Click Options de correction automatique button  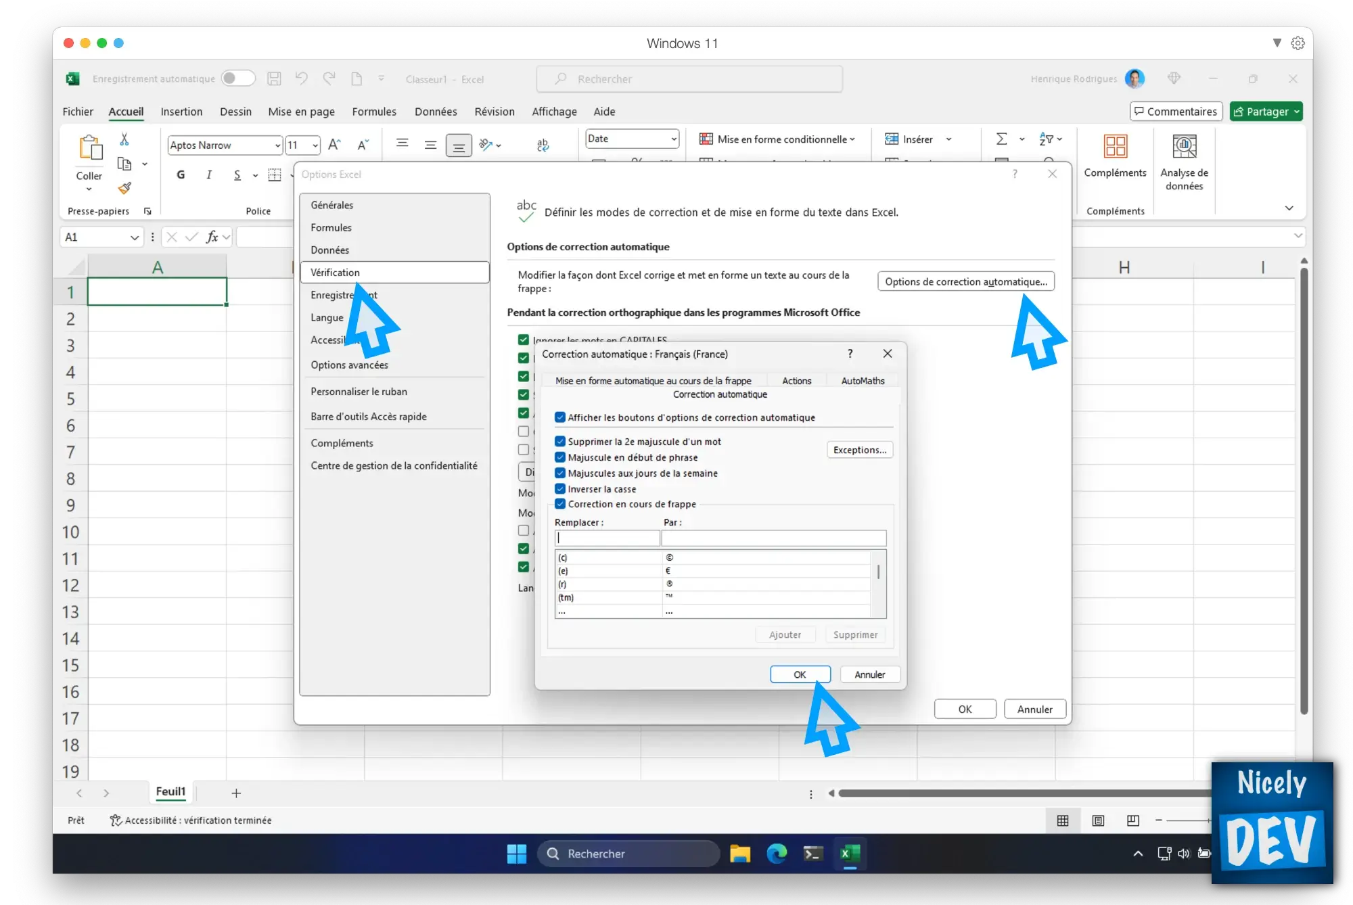click(965, 281)
